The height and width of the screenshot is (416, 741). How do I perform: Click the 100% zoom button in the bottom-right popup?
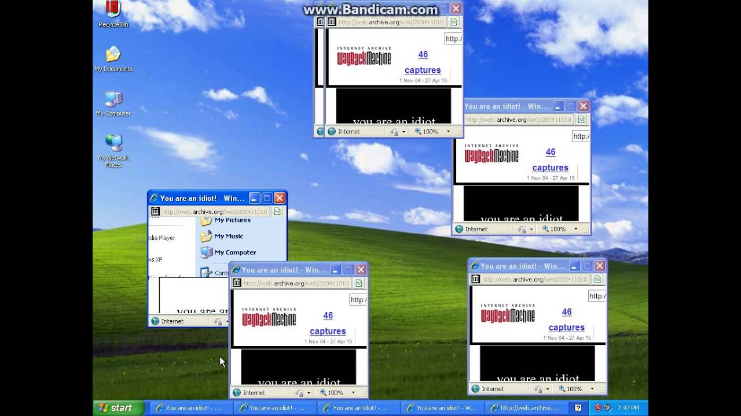[x=570, y=389]
